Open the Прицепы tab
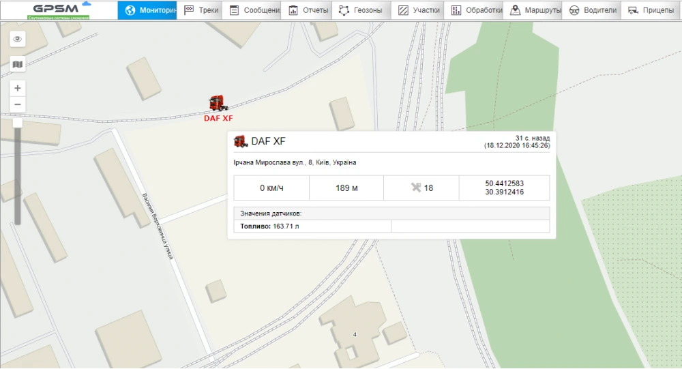Screen dimensions: 682x369 [651, 10]
